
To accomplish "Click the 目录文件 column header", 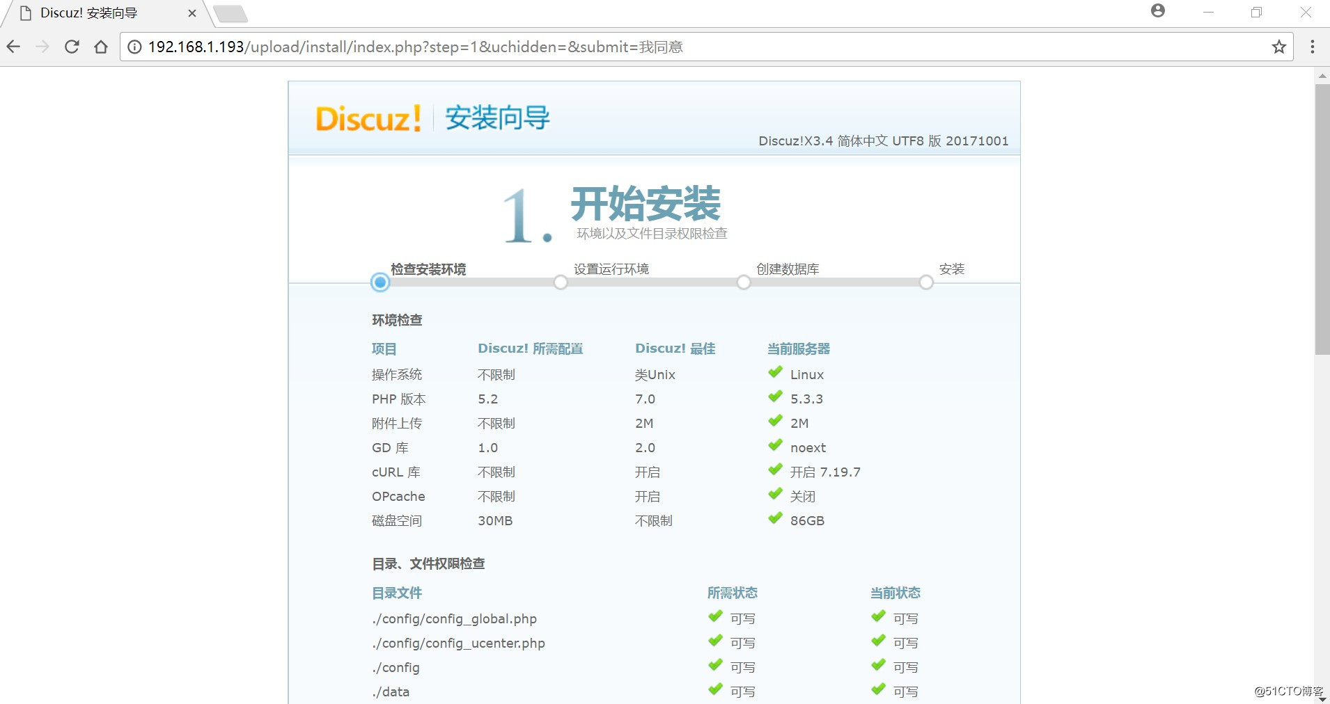I will pyautogui.click(x=397, y=593).
